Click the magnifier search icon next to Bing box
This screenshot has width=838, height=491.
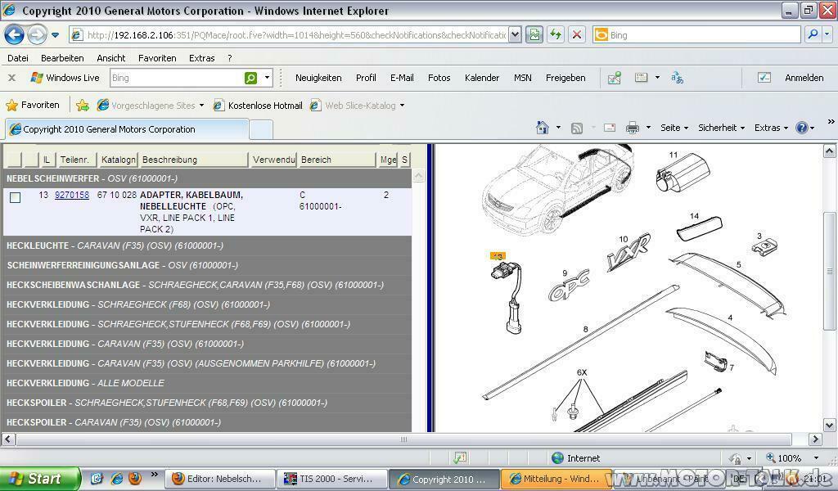(813, 34)
